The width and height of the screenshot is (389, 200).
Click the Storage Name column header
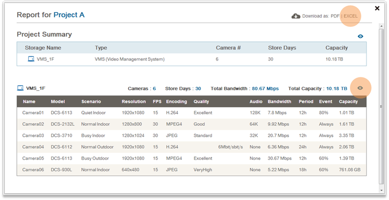coord(43,48)
